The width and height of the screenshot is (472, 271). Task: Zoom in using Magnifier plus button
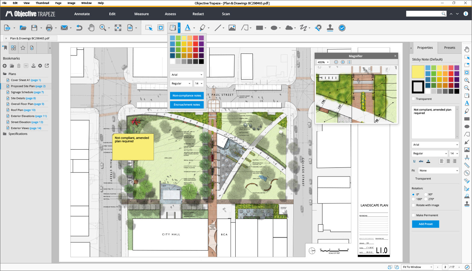pos(343,62)
